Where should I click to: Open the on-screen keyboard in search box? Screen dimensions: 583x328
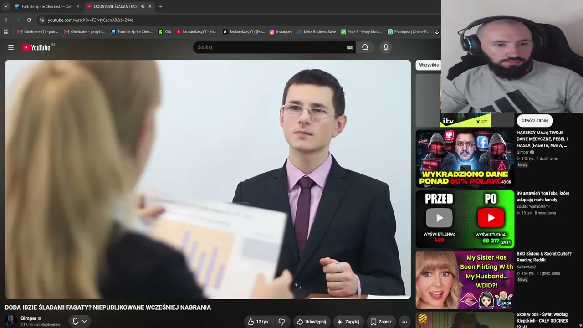click(x=349, y=47)
